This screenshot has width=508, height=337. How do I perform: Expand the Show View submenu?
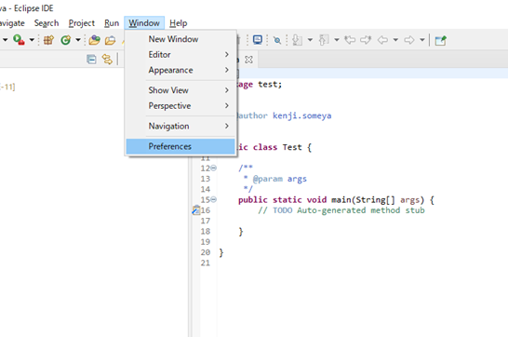[x=180, y=90]
